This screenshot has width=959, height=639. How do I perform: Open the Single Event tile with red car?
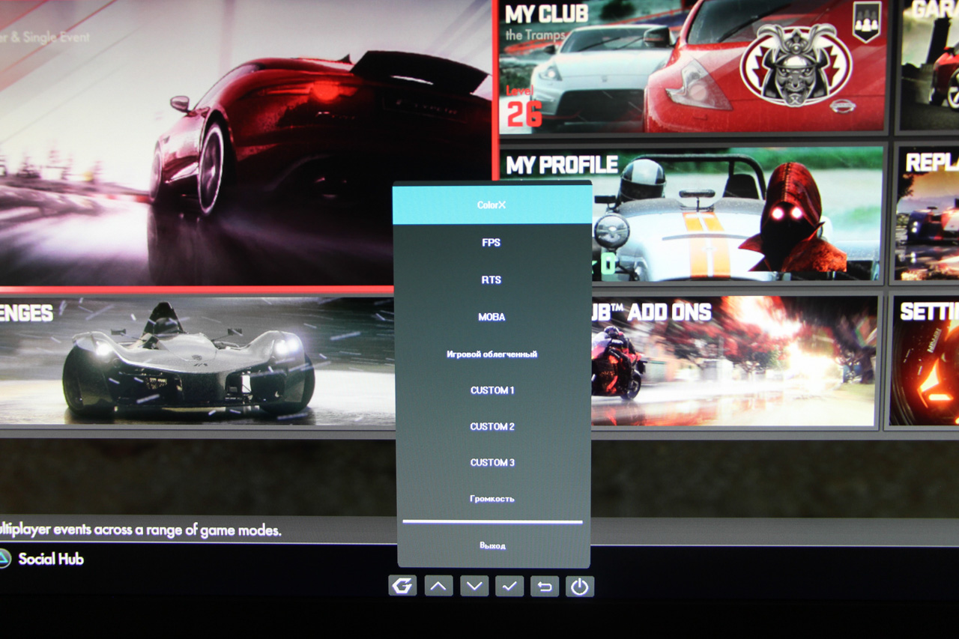[x=246, y=142]
